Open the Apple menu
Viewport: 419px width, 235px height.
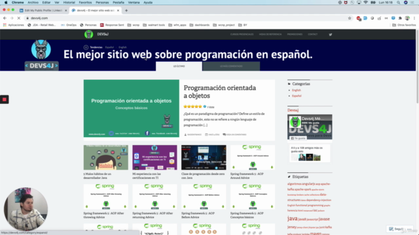pyautogui.click(x=6, y=3)
